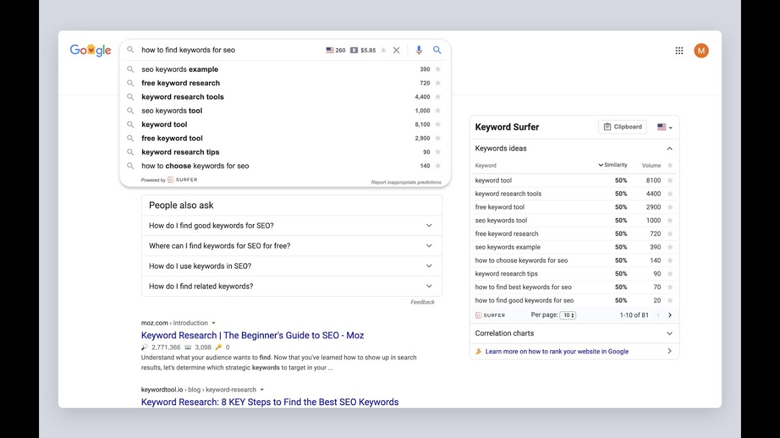This screenshot has width=780, height=438.
Task: Select 'seo keywords example' suggestion
Action: coord(180,69)
